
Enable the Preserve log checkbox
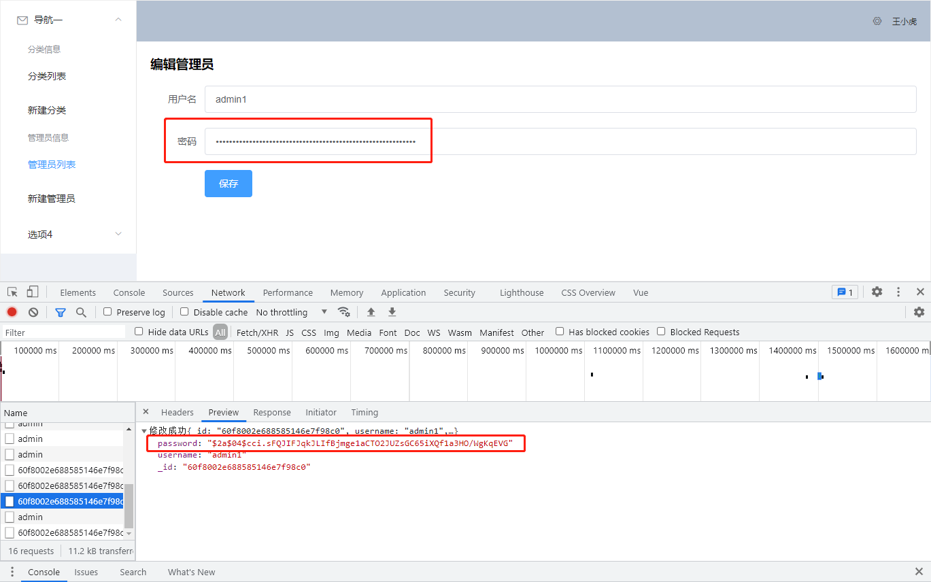107,312
